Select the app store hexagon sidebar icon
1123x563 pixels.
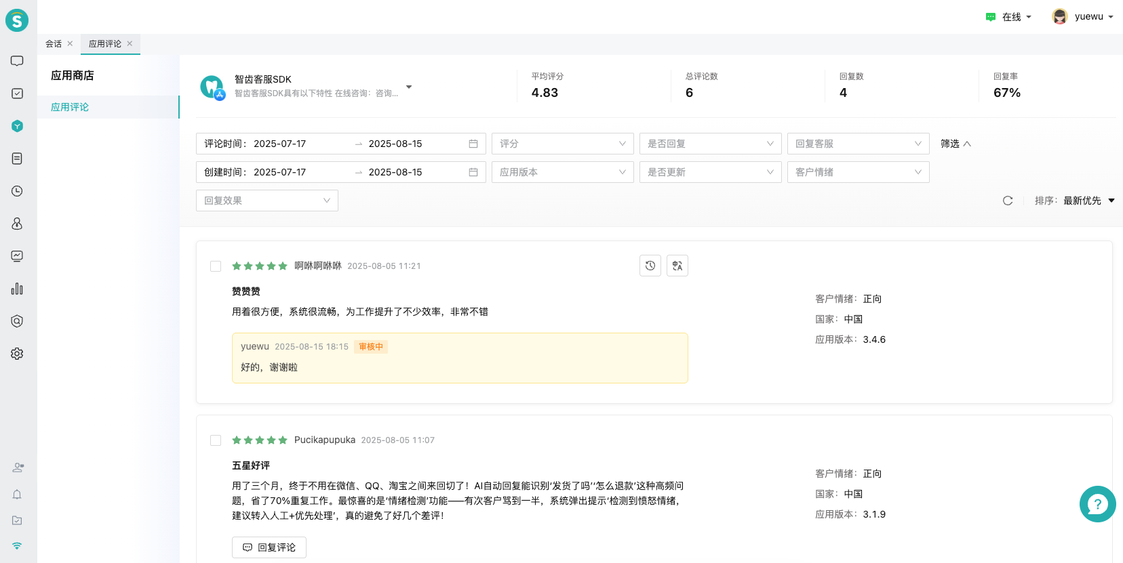(x=17, y=126)
